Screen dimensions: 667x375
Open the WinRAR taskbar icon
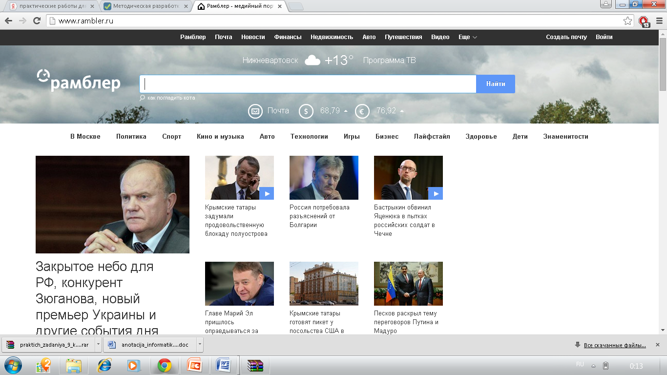[x=255, y=365]
